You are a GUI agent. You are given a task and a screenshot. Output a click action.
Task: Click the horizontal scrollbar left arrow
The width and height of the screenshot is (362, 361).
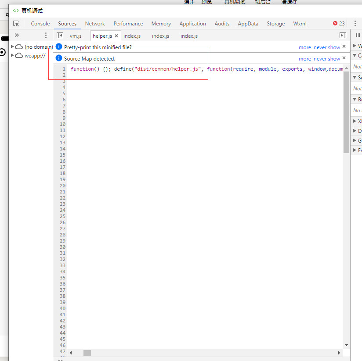71,353
